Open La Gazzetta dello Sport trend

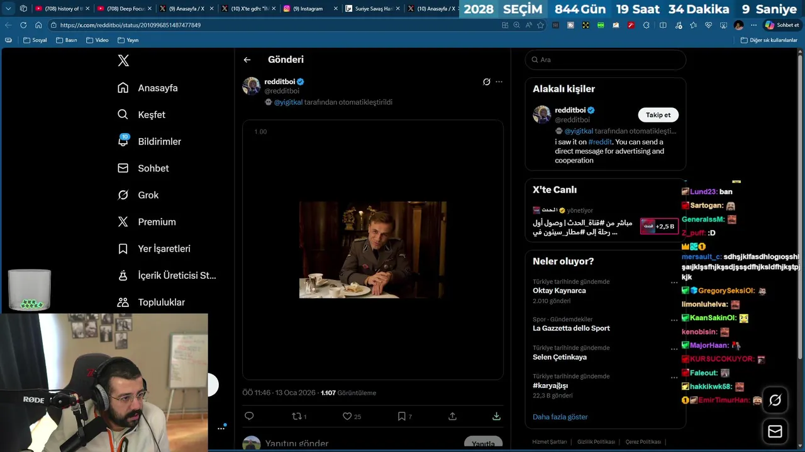[x=571, y=328]
